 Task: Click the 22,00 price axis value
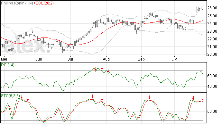212,39
